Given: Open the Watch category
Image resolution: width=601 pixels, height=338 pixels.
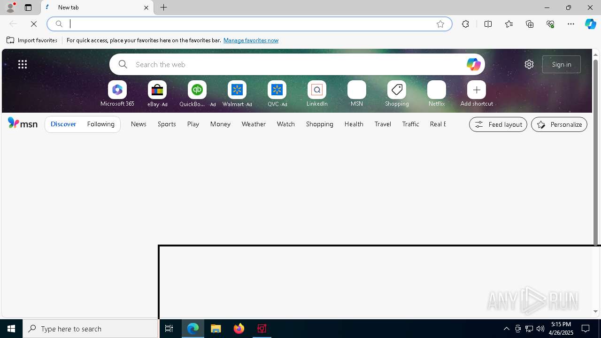Looking at the screenshot, I should [286, 124].
